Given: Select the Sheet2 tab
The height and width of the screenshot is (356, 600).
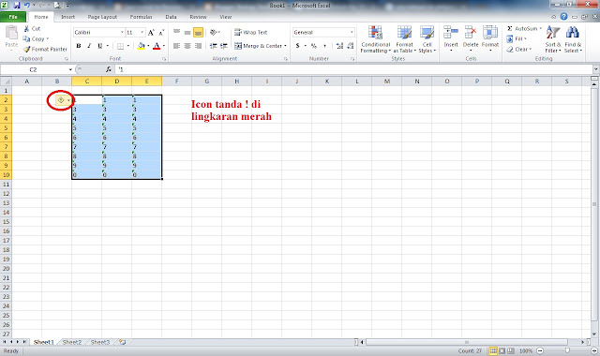Looking at the screenshot, I should coord(72,342).
